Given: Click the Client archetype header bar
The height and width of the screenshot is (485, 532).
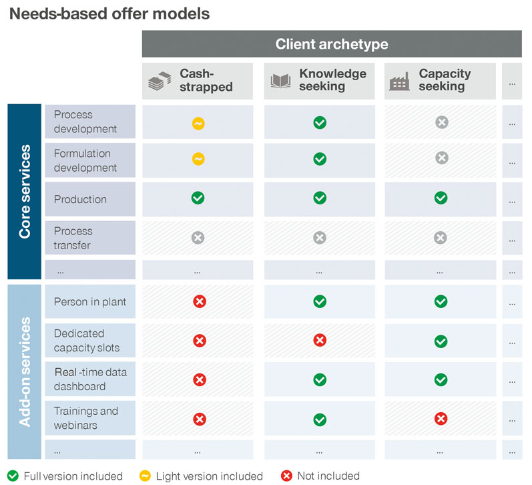Looking at the screenshot, I should 332,45.
